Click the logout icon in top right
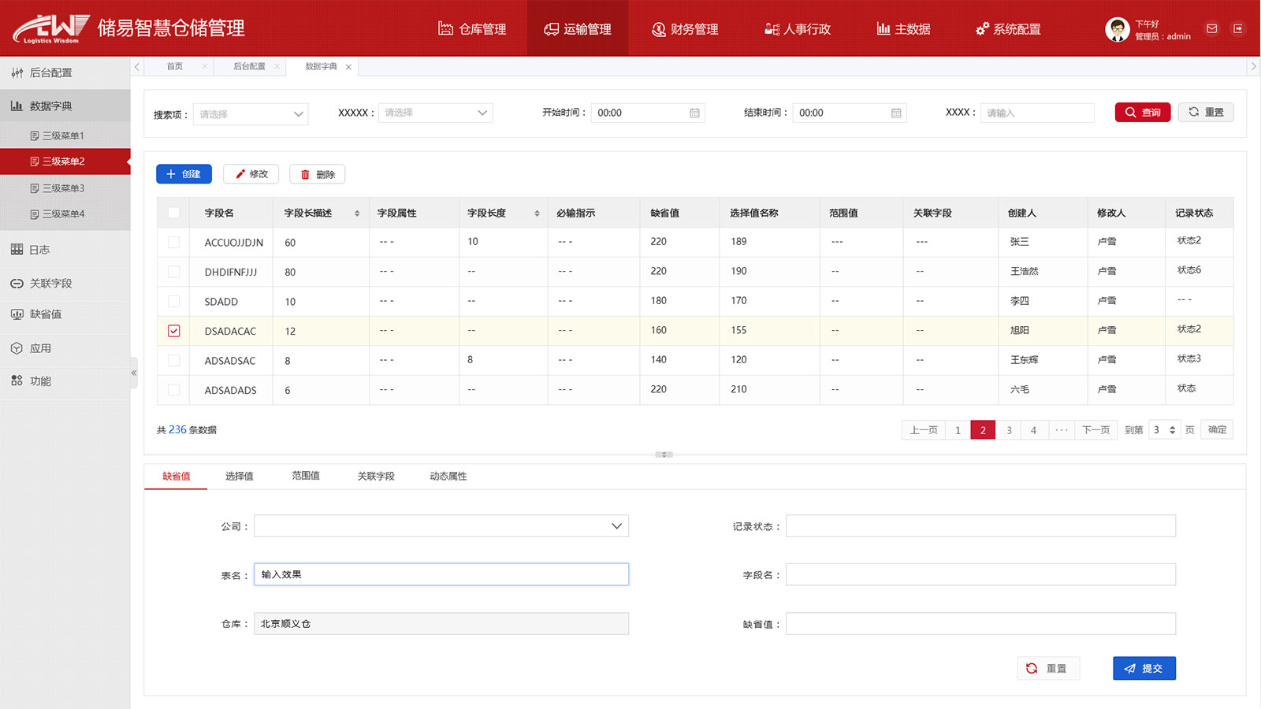 pyautogui.click(x=1238, y=28)
